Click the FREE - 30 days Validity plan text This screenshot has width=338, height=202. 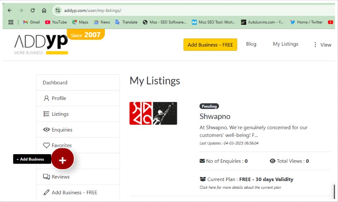coord(266,179)
